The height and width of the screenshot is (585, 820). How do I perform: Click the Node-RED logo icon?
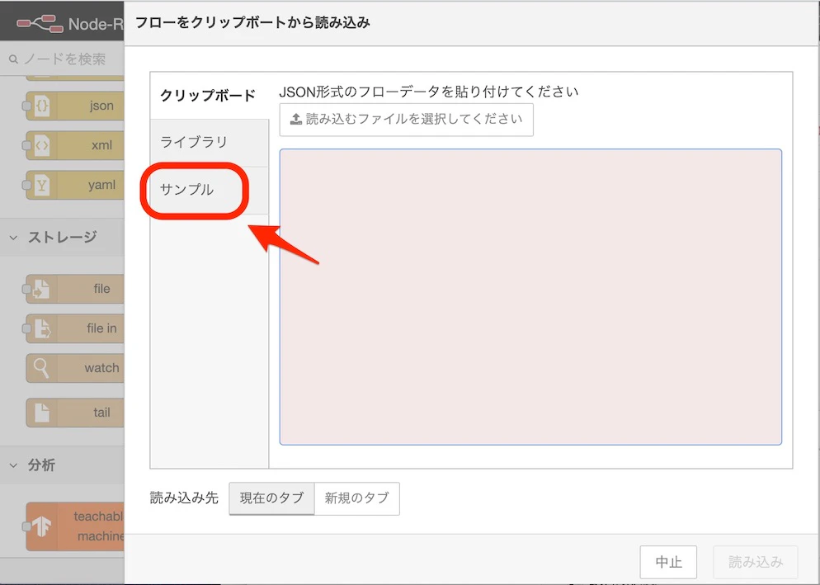click(40, 24)
